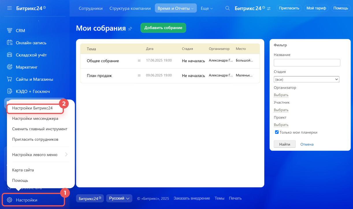Open Маркетинг sidebar item label
Viewport: 353px width, 209px height.
point(27,67)
